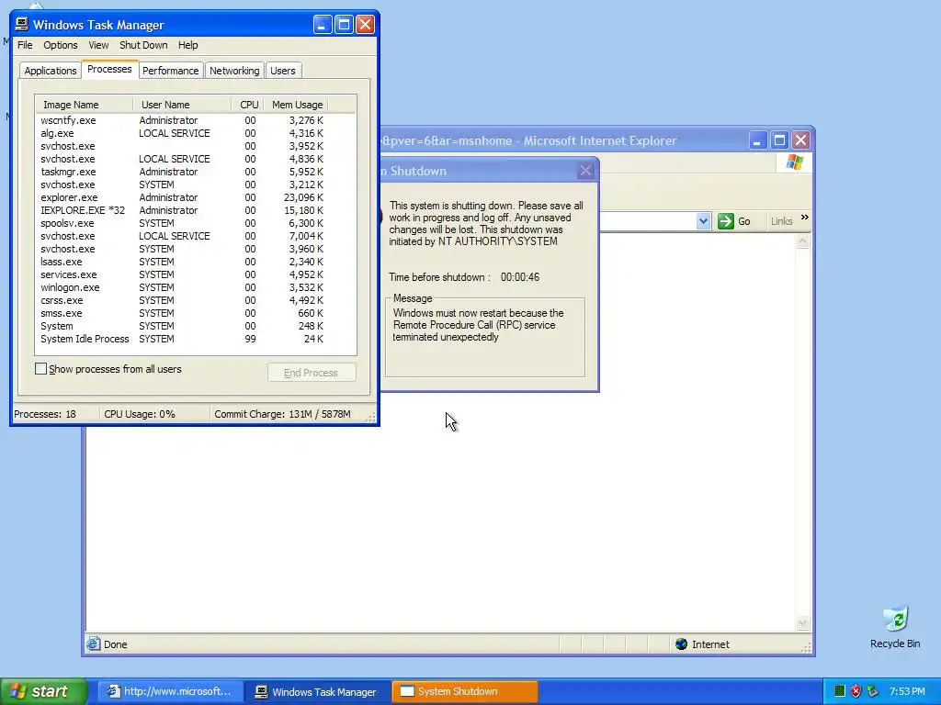Click the Links toolbar label in Internet Explorer

(x=781, y=221)
